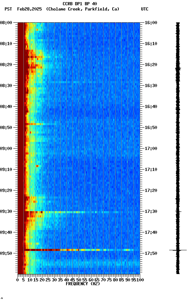
Task: Click the 08:20 PST time label
Action: [6, 65]
